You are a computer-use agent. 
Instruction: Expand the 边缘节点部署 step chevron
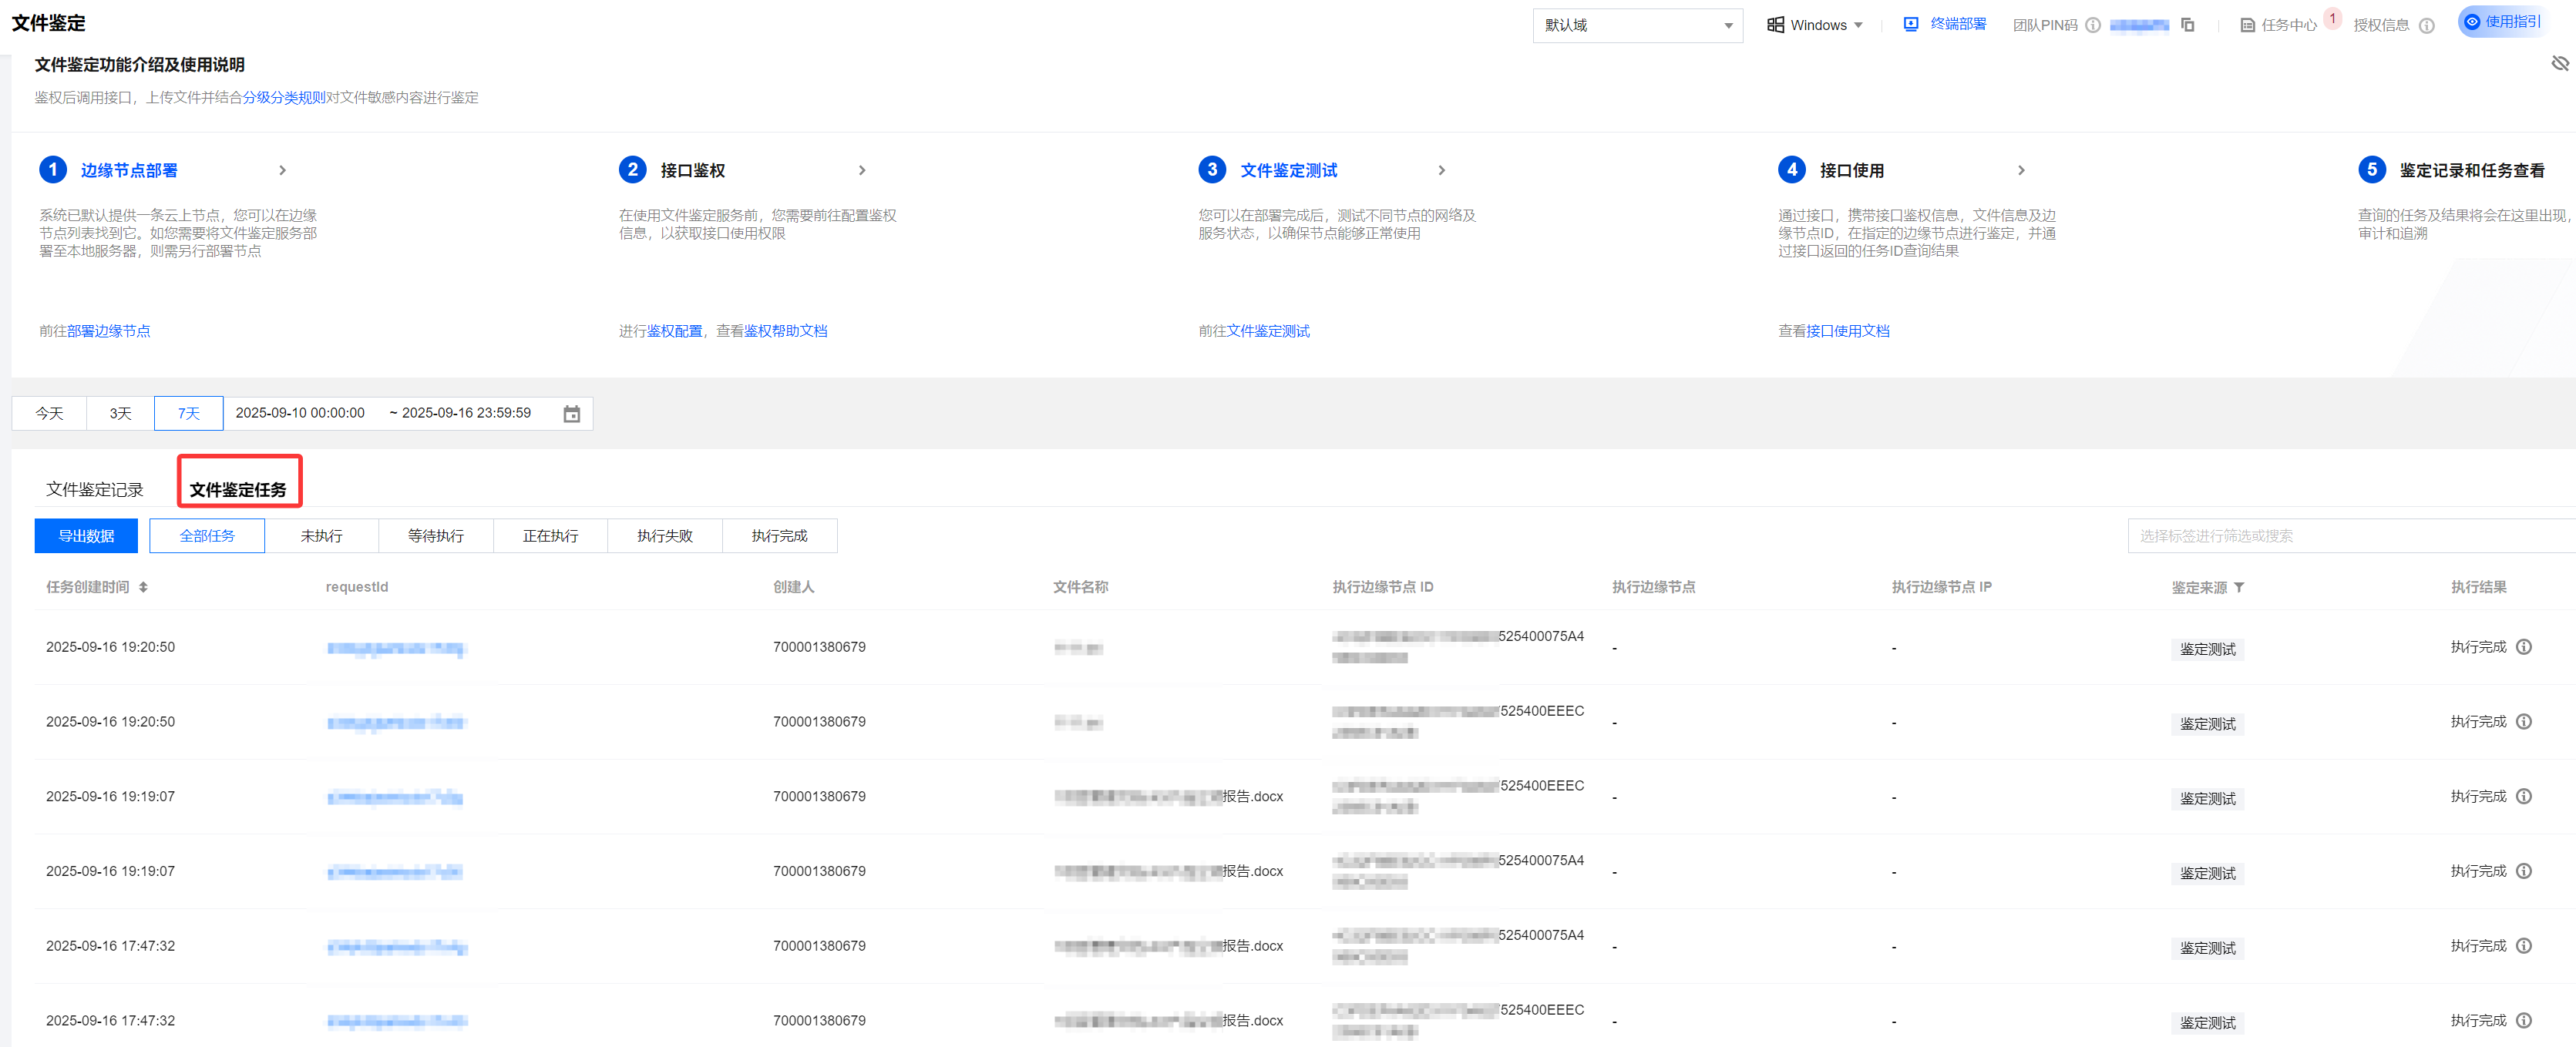point(283,171)
